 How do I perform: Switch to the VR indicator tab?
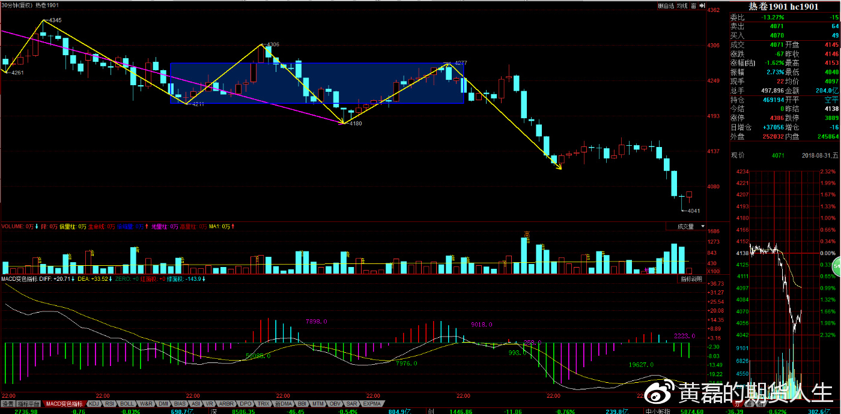click(210, 404)
